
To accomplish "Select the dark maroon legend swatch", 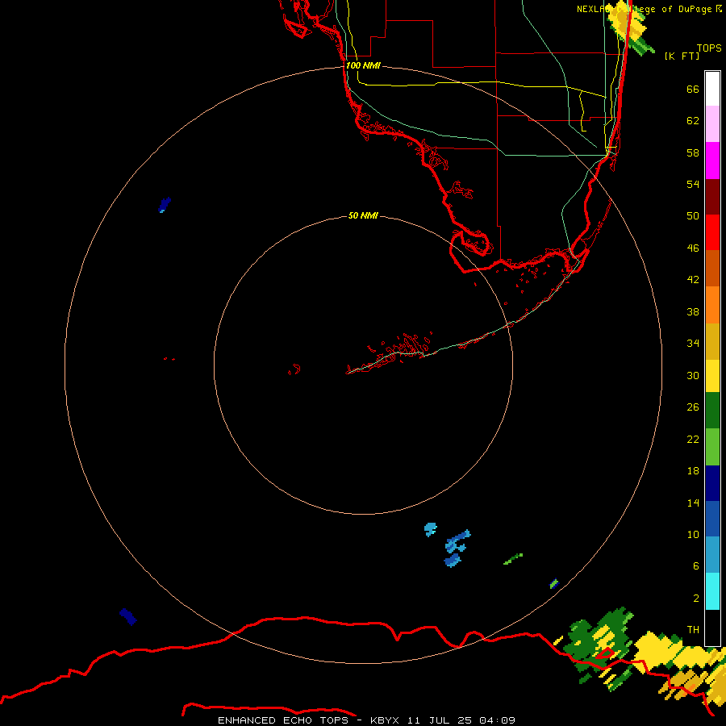I will tap(712, 196).
